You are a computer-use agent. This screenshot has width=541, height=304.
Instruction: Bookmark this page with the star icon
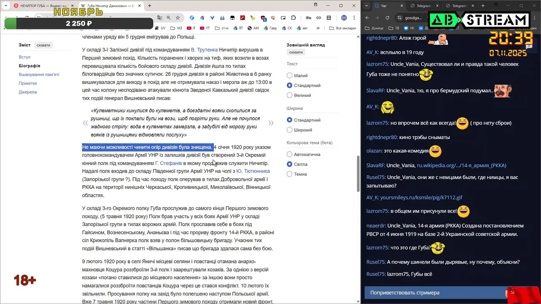pyautogui.click(x=178, y=18)
